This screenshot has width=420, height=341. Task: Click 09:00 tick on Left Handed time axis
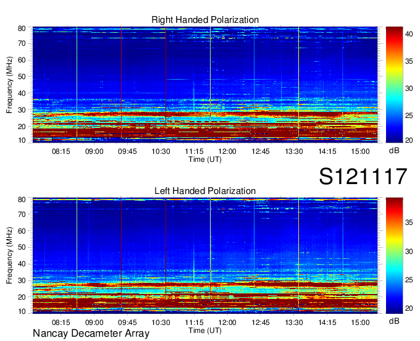tap(94, 322)
